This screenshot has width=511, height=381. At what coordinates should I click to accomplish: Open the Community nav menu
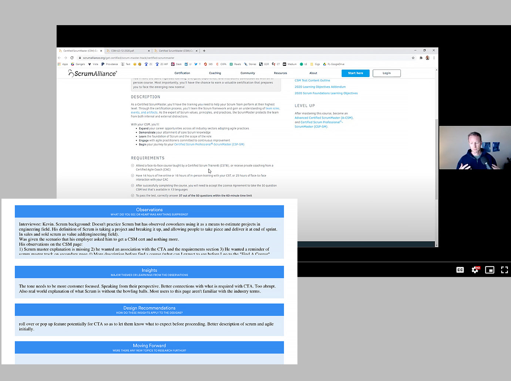point(248,73)
